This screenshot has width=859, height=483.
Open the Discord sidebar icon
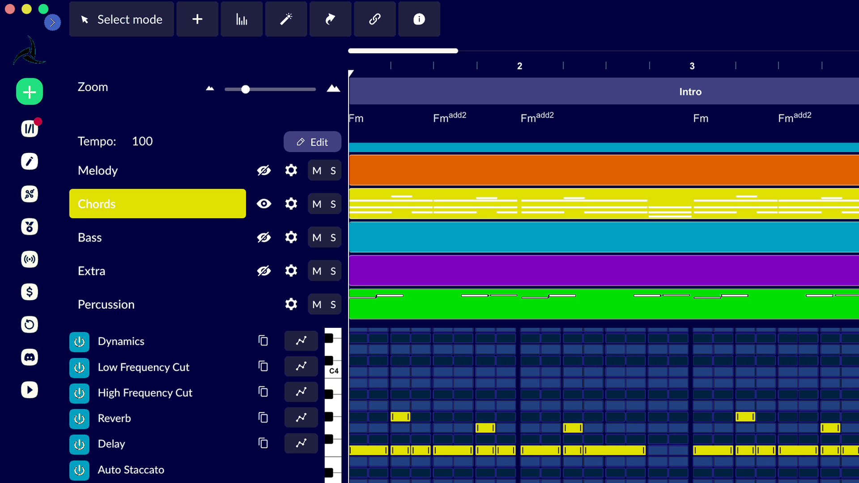[x=30, y=357]
